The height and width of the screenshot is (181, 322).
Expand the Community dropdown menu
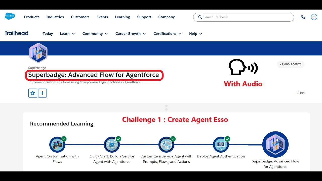pos(95,34)
